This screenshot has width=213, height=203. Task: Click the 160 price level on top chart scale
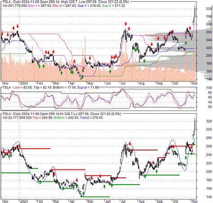pos(209,71)
